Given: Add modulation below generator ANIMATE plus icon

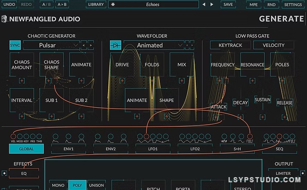Looking at the screenshot, I should (x=81, y=81).
